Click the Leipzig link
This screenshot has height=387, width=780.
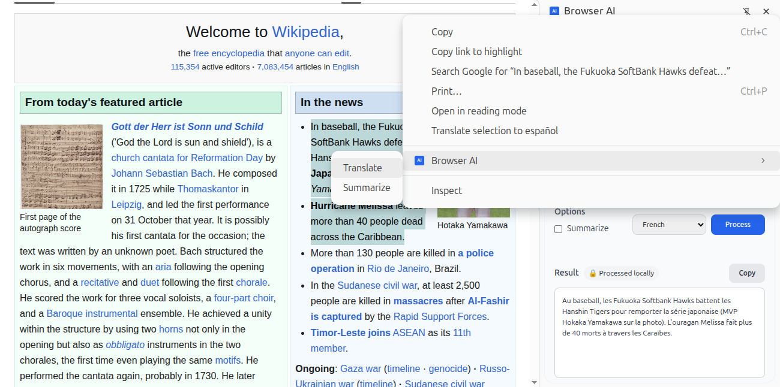tap(127, 204)
